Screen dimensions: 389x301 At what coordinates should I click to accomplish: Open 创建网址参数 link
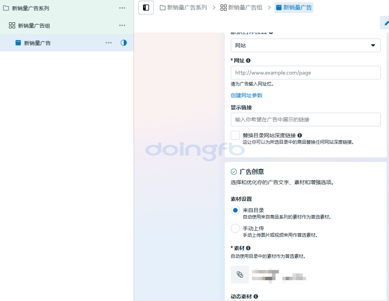tap(246, 95)
